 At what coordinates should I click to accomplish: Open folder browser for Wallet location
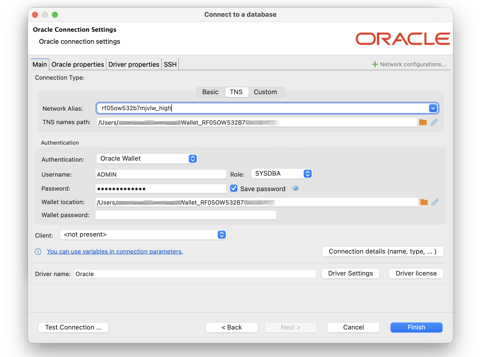click(x=424, y=202)
